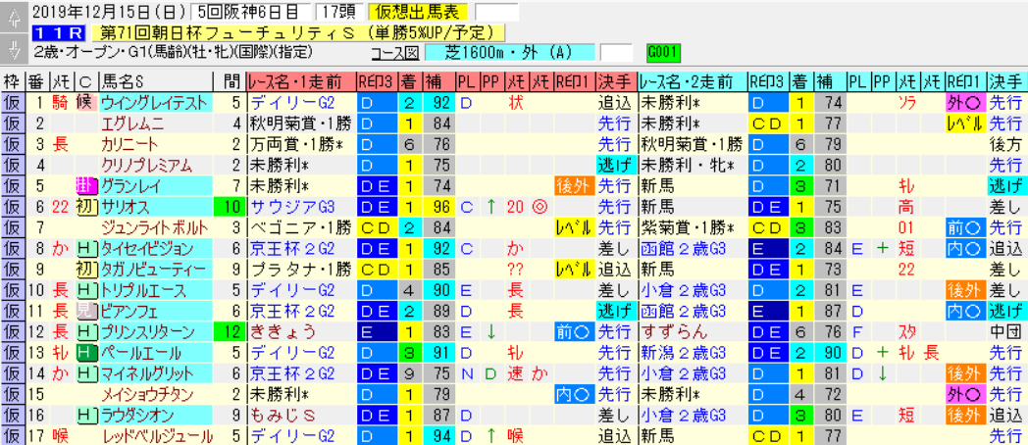Select horse name マイネルグリット

[x=155, y=374]
